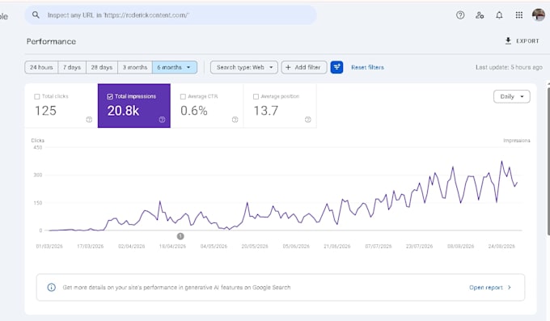Click the 125 total clicks value
The image size is (550, 321).
pyautogui.click(x=45, y=111)
